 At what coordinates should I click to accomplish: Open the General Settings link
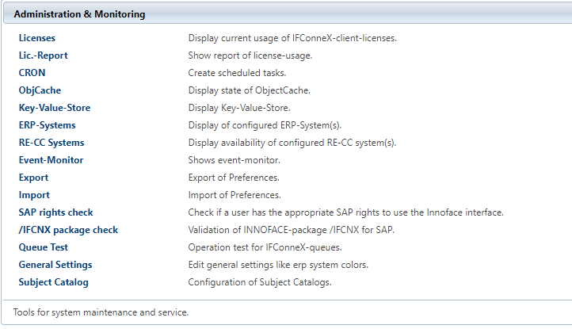[55, 265]
